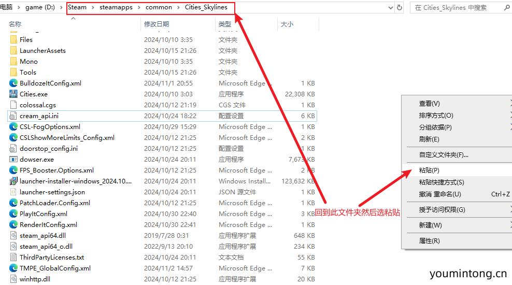512x285 pixels.
Task: Click the blank file icon of colossal.cgs
Action: pos(13,105)
